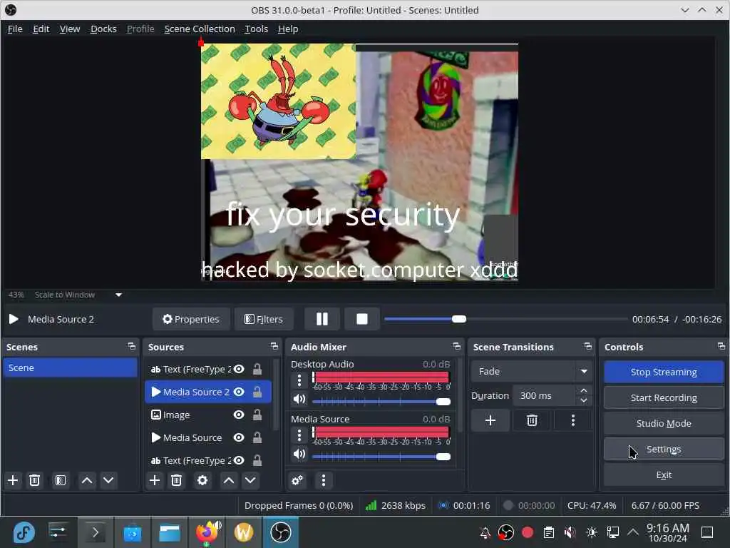The height and width of the screenshot is (548, 730).
Task: Move scene up with arrow
Action: pos(86,480)
